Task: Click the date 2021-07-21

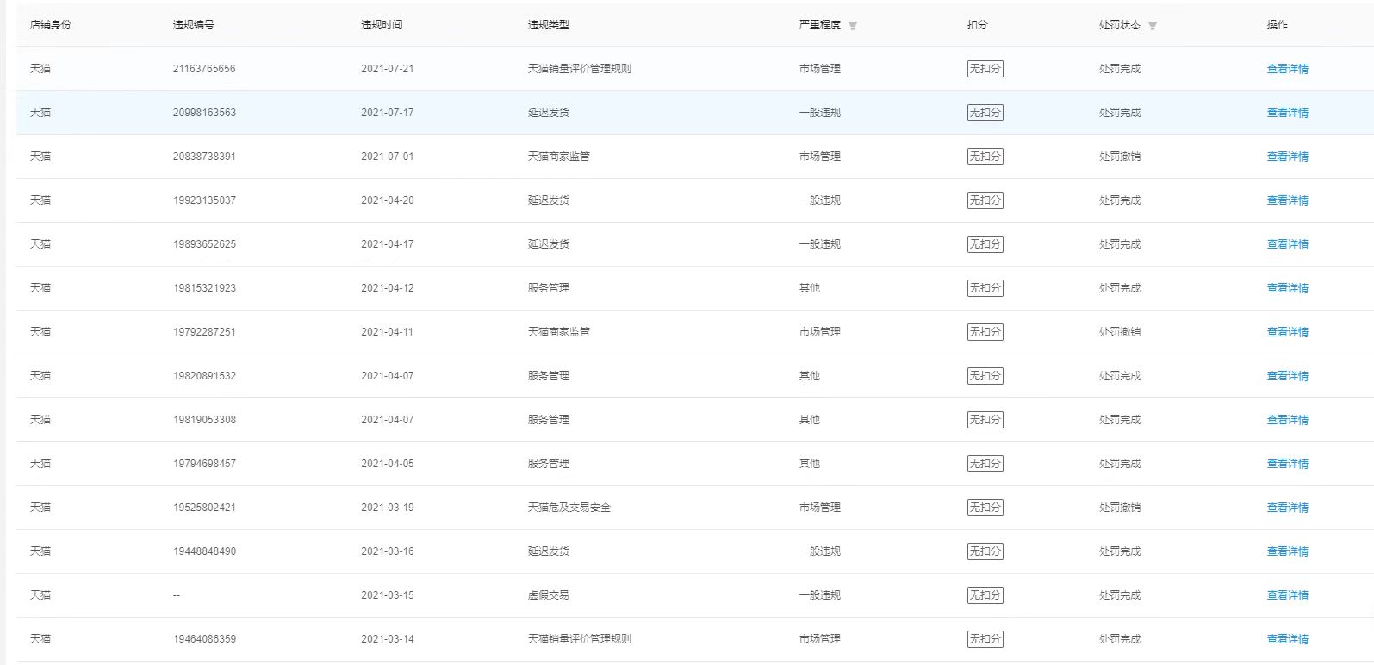Action: click(x=387, y=69)
